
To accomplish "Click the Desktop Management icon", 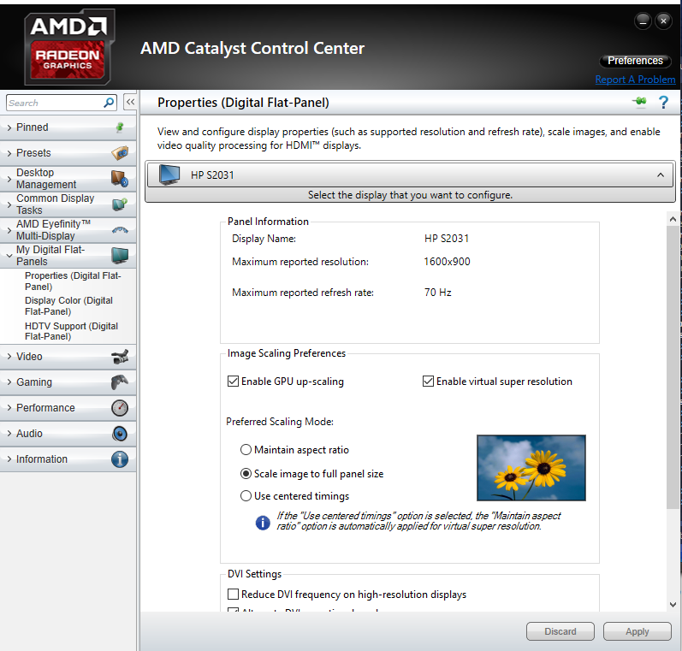I will click(120, 179).
